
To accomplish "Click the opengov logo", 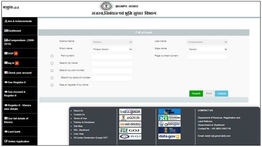I will coord(169,124).
